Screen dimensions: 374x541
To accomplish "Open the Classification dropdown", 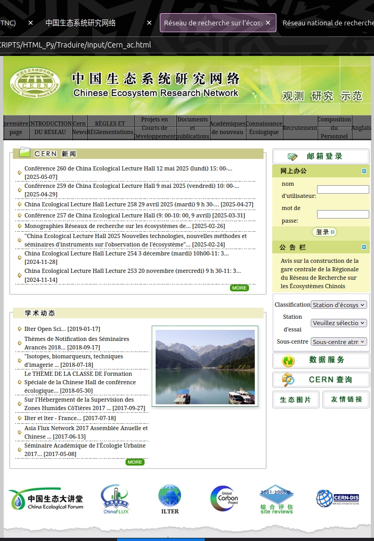I will pyautogui.click(x=339, y=305).
